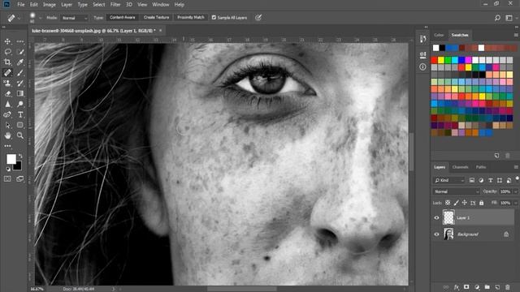Hide Layer 1 visibility eye

click(x=436, y=218)
